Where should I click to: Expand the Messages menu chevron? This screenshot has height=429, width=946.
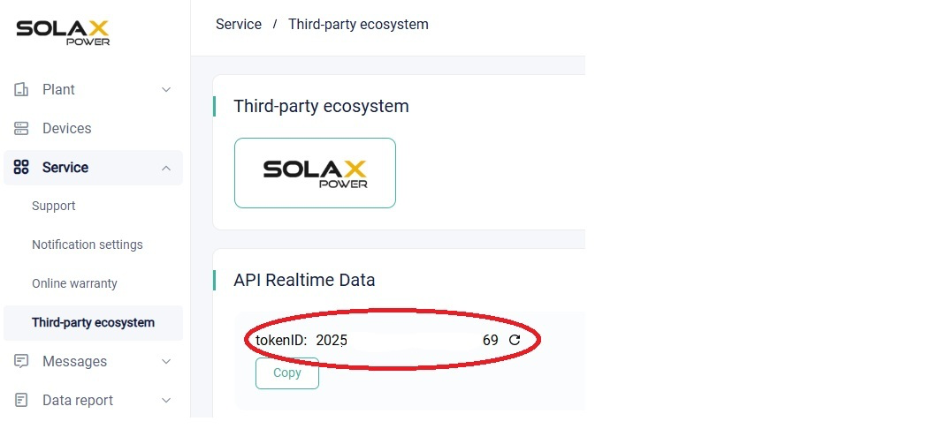click(166, 362)
